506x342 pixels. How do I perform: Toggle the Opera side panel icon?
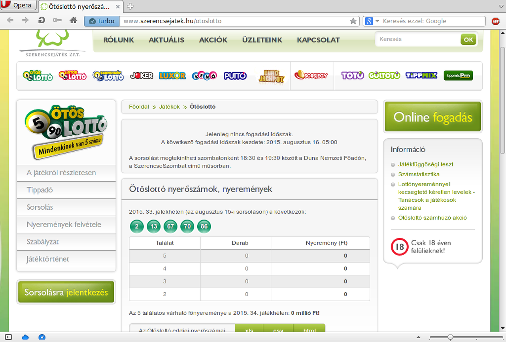point(8,337)
